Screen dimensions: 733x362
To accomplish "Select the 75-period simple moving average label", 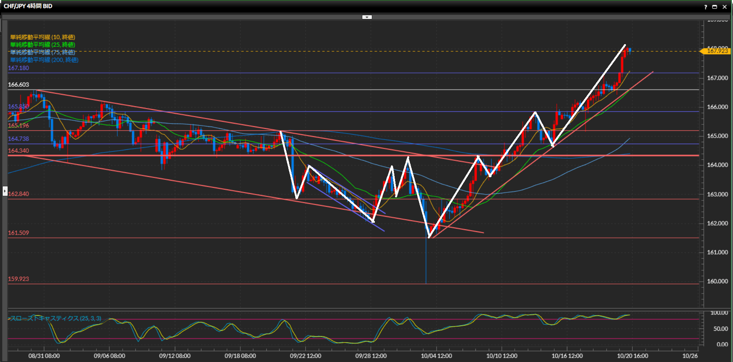I will click(43, 52).
